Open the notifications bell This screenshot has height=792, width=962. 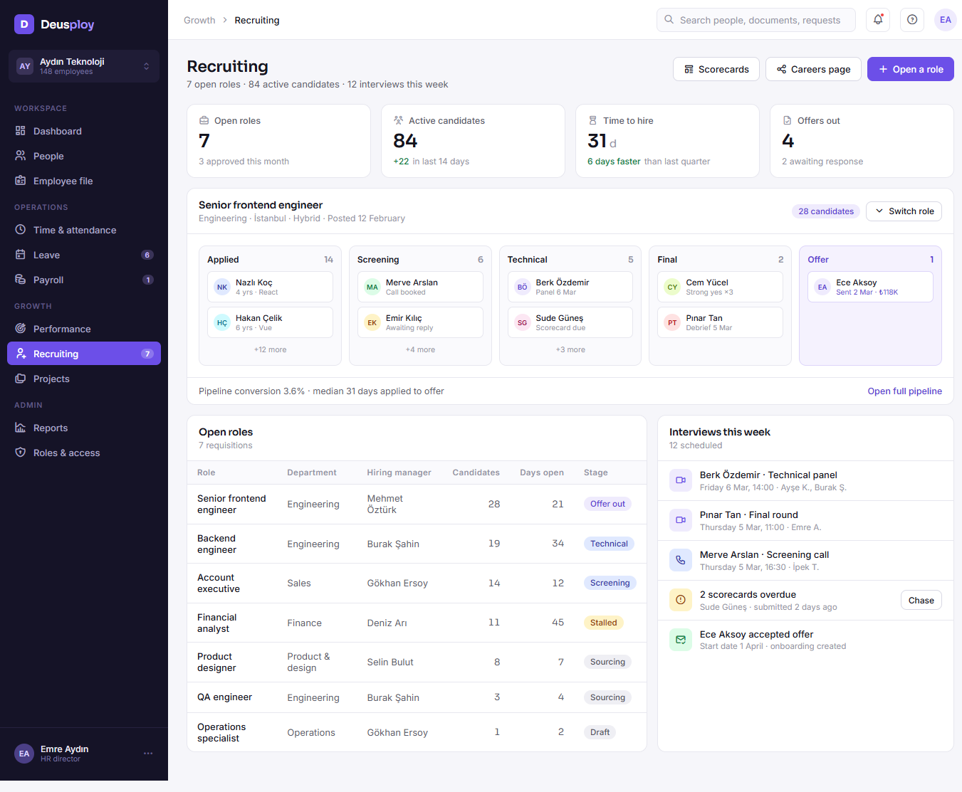click(878, 20)
